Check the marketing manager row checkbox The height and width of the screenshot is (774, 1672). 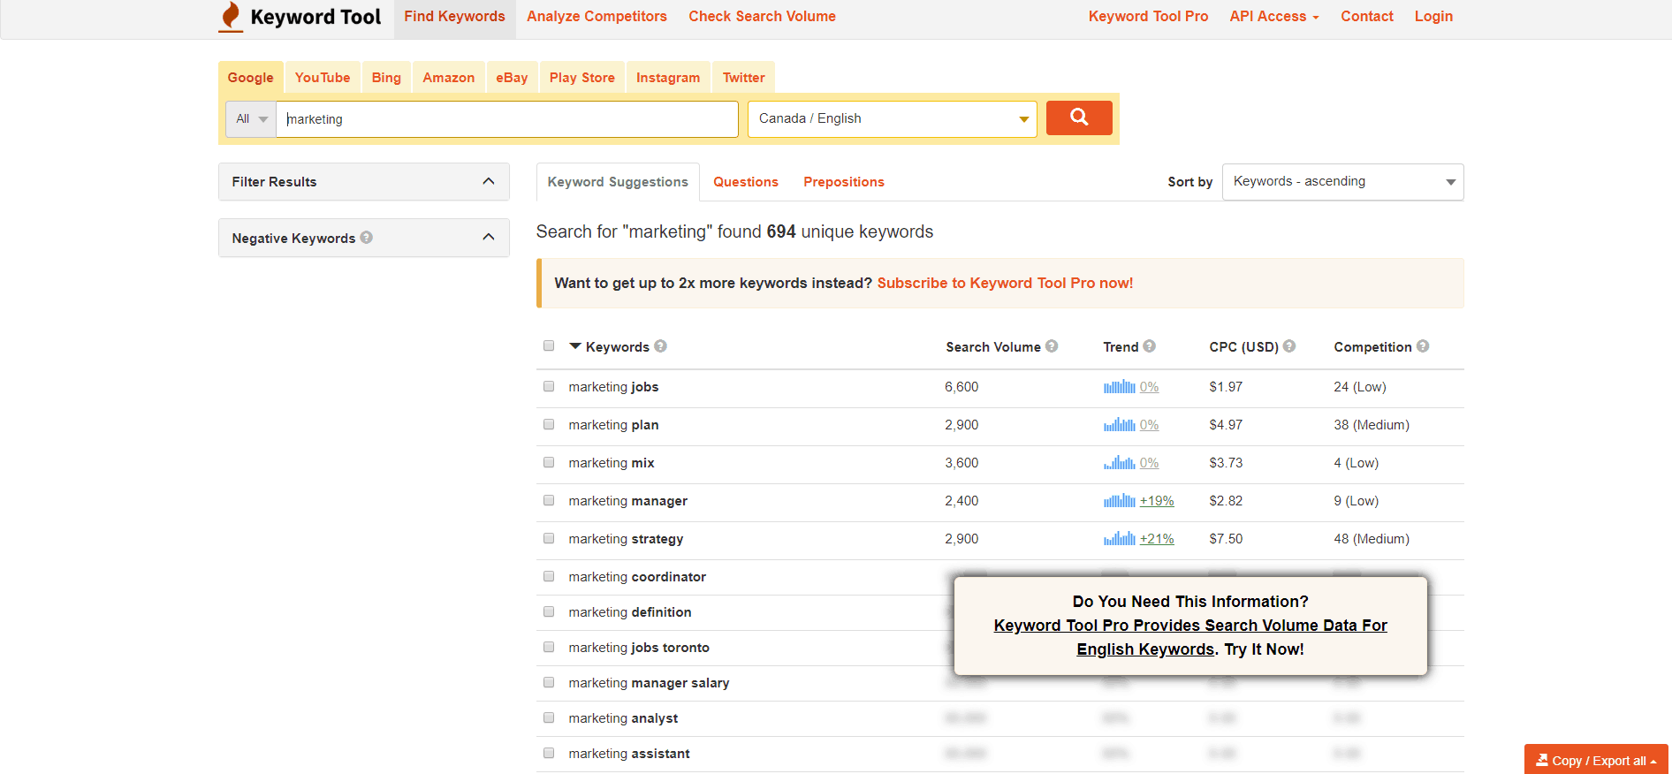[x=549, y=500]
